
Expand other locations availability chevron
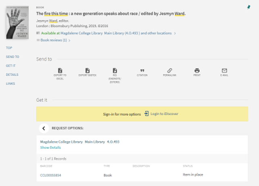point(175,34)
